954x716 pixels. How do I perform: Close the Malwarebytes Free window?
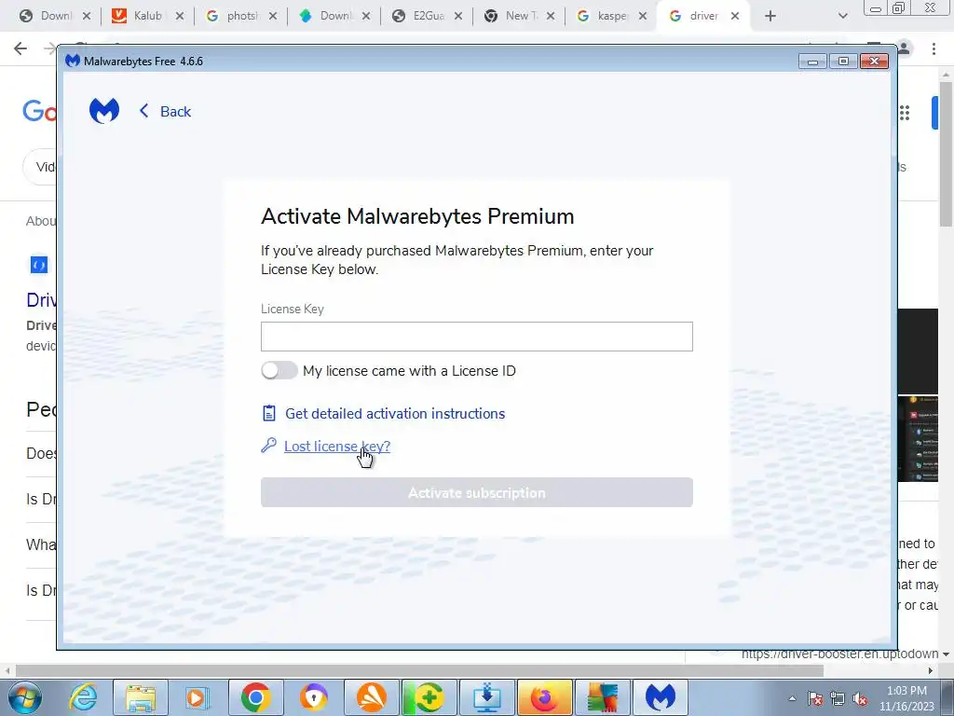(874, 62)
